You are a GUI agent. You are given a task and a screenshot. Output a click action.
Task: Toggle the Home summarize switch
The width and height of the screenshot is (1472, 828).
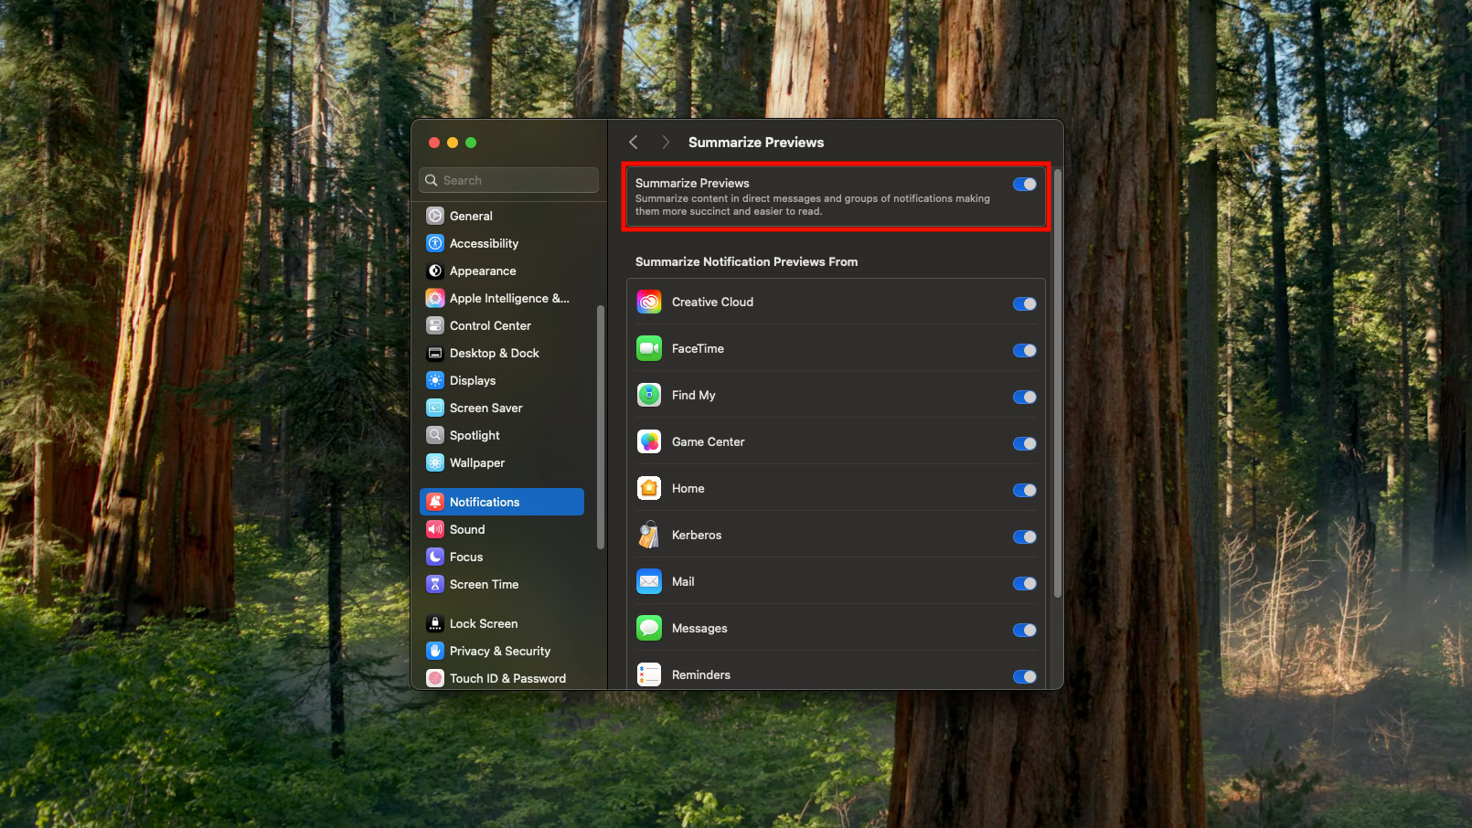point(1025,490)
